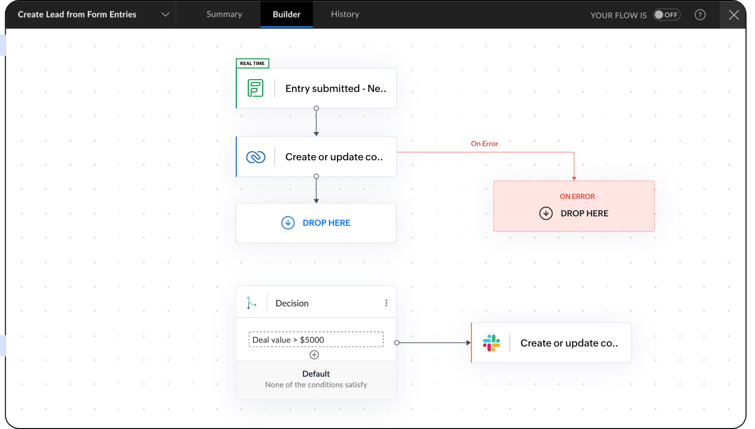The width and height of the screenshot is (755, 429).
Task: Click the 'Deal value > $5000' condition
Action: (316, 340)
